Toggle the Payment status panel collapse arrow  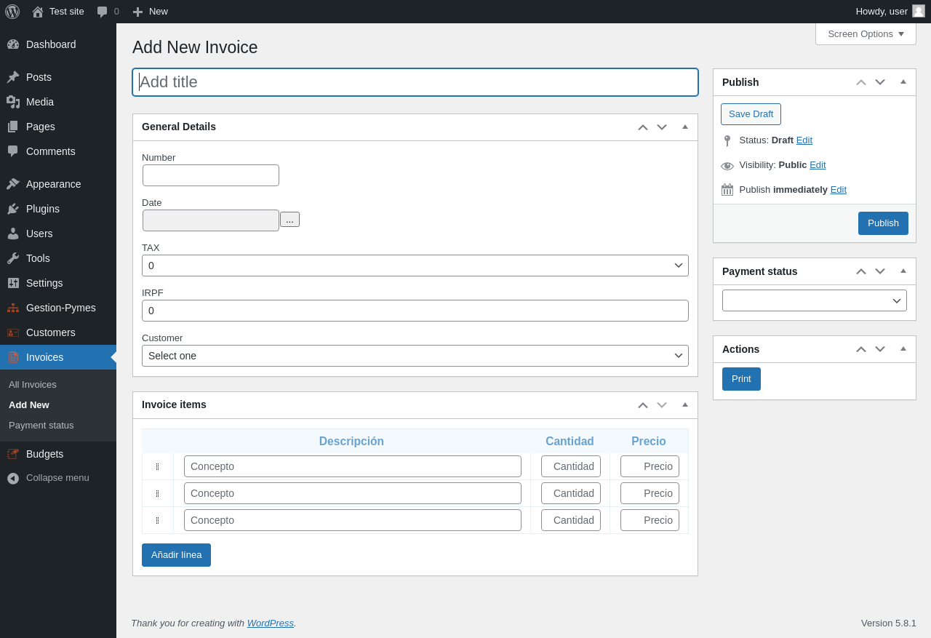903,271
